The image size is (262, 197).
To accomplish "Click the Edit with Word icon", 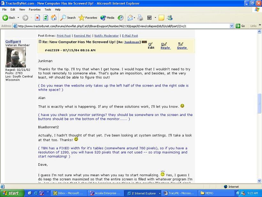I will coord(150,18).
